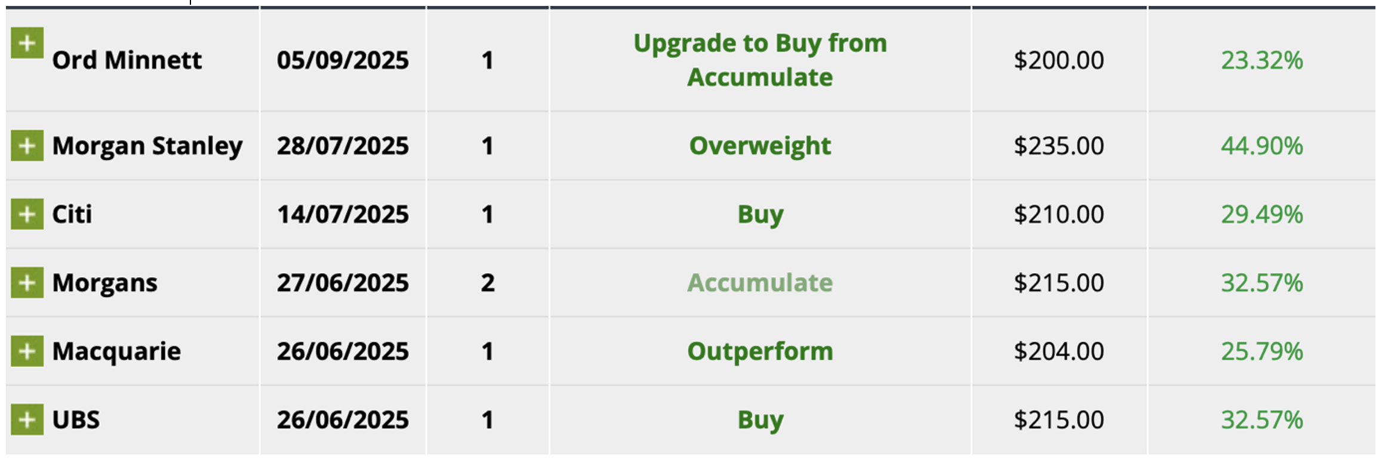Viewport: 1385px width, 464px height.
Task: Select the UBS broker name
Action: pos(76,420)
